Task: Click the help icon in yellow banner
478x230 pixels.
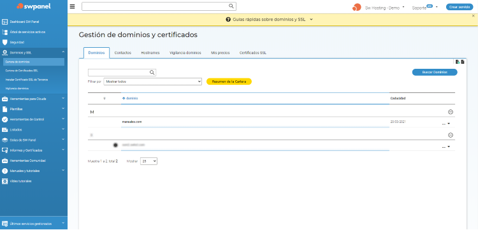Action: pos(228,20)
